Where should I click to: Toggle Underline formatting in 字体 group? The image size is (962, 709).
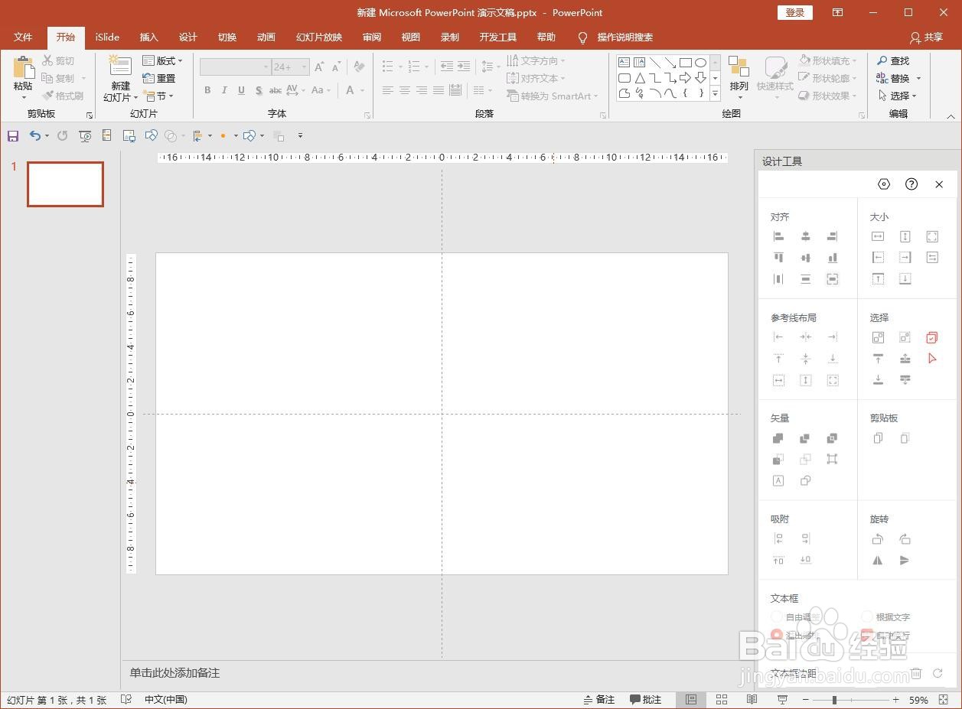241,90
